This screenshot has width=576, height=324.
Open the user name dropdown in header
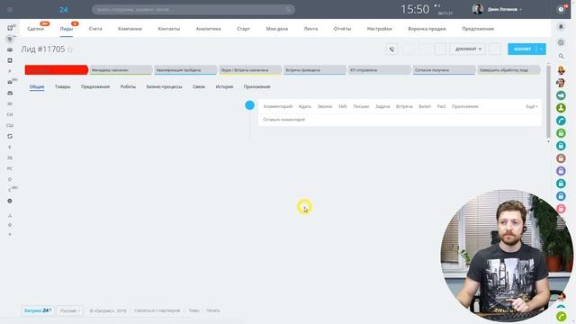(x=504, y=9)
